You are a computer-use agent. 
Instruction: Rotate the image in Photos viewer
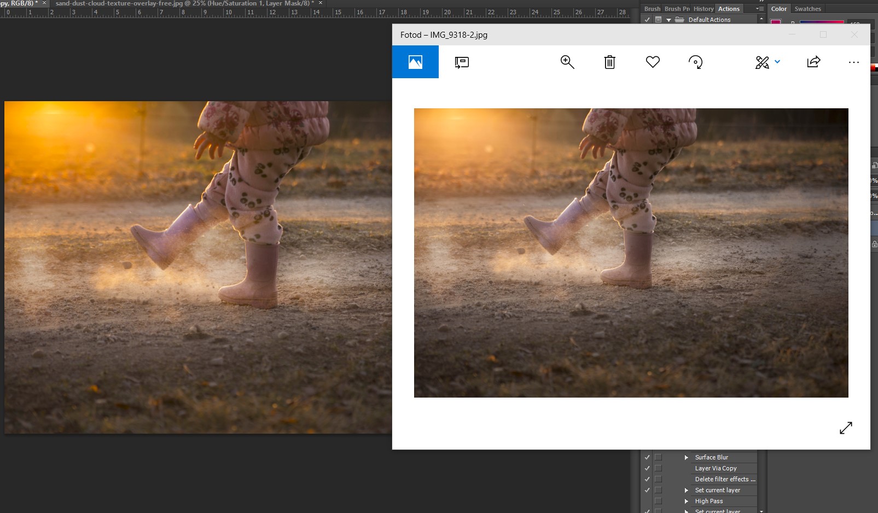pos(695,62)
